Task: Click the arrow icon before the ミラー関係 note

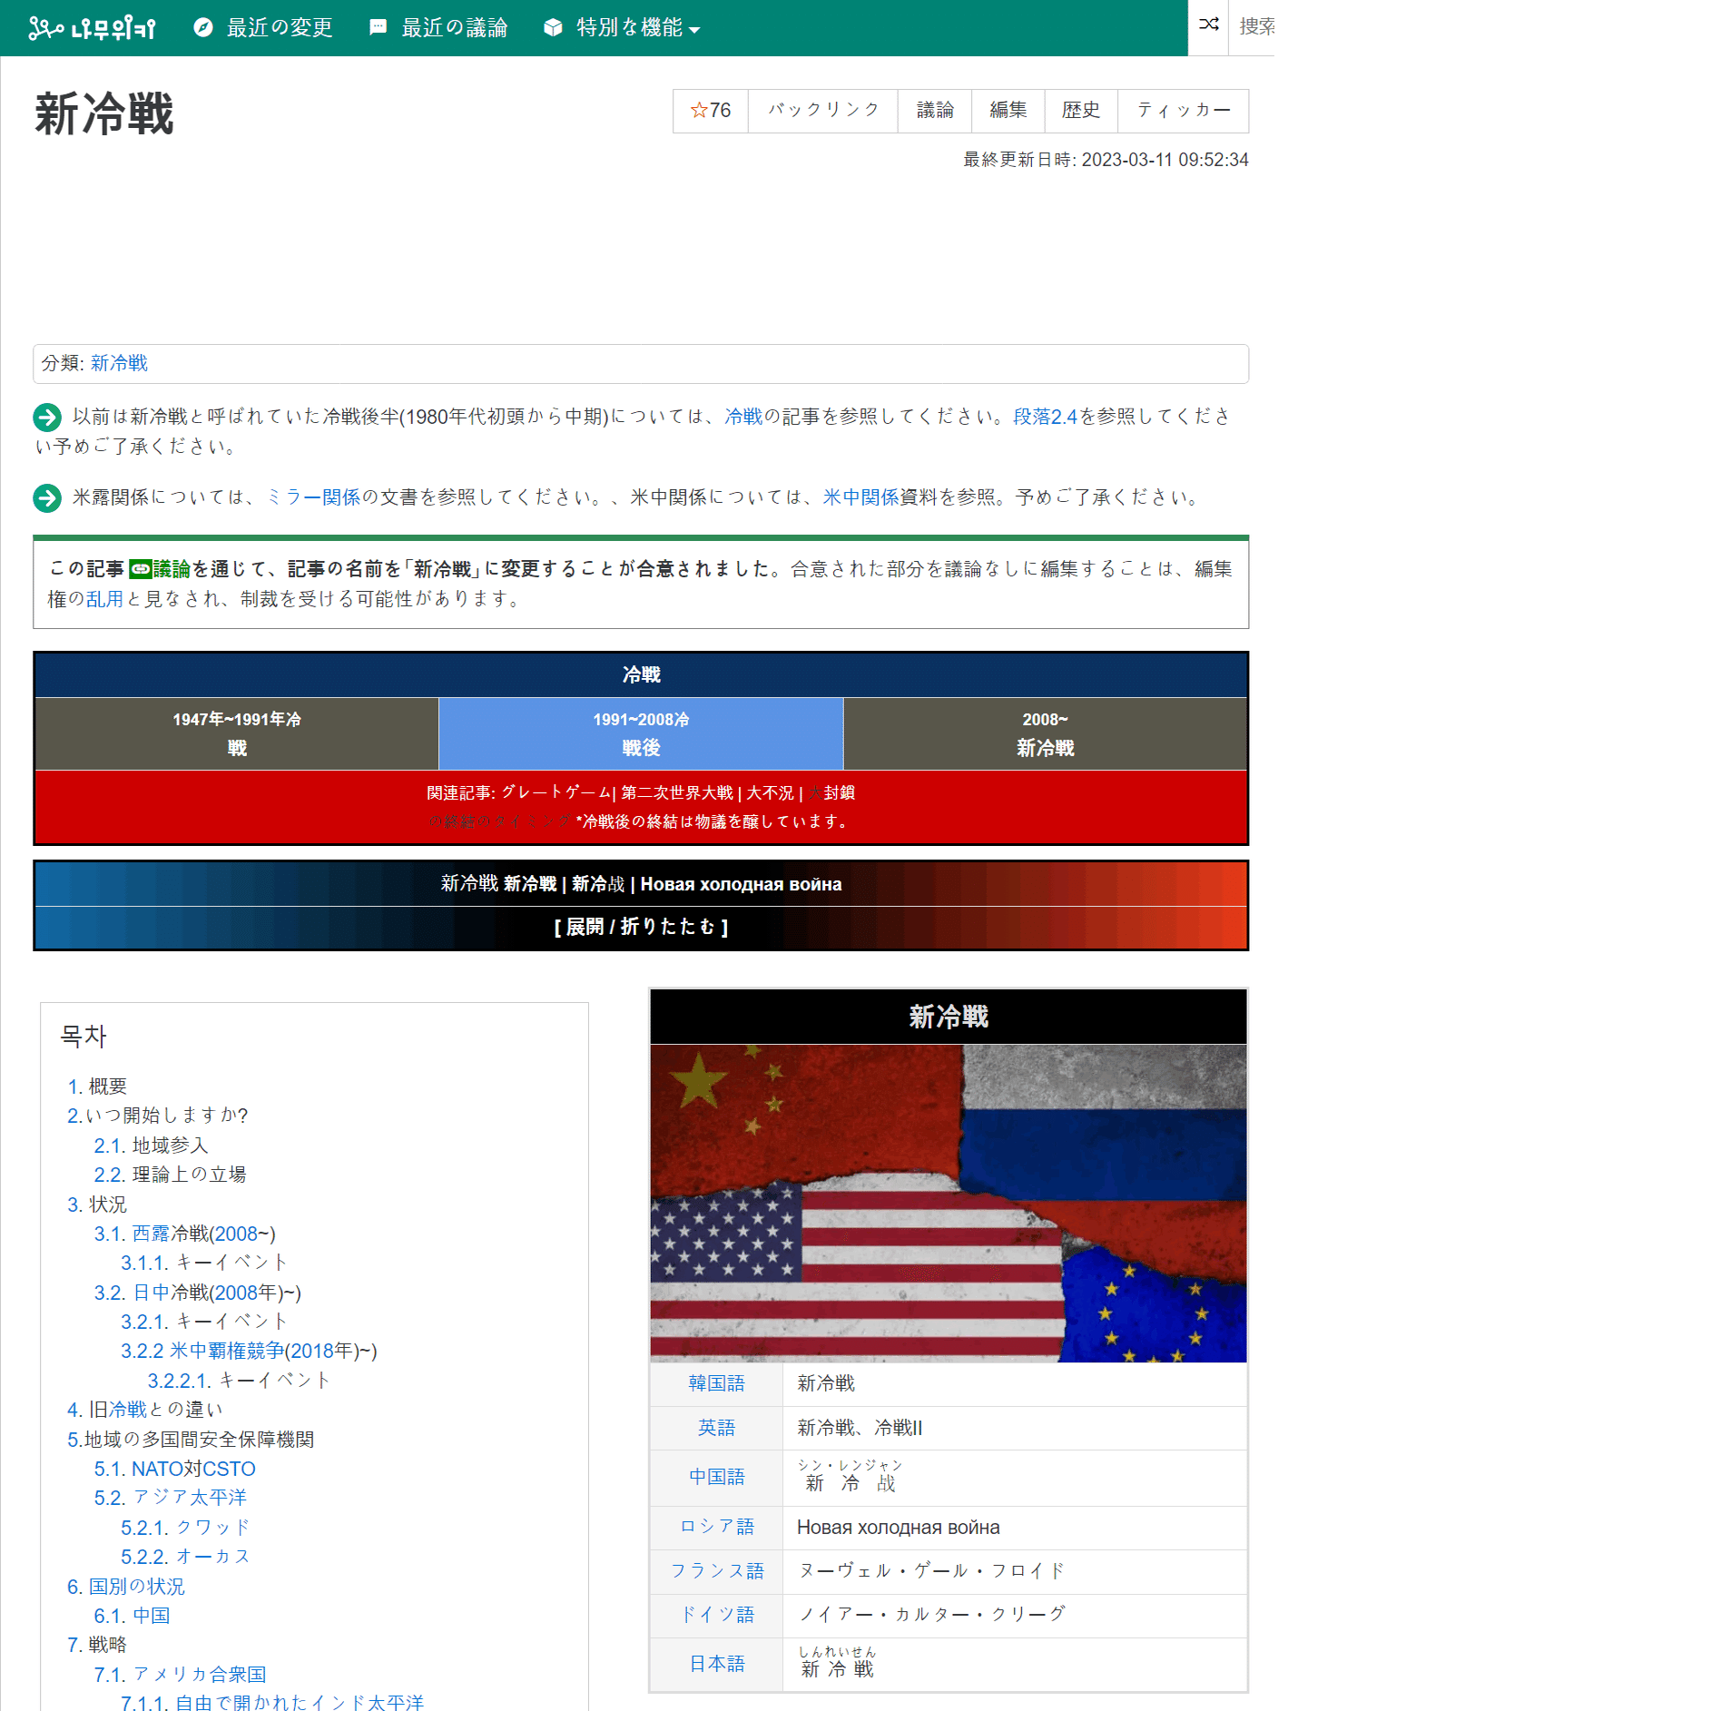Action: coord(47,497)
